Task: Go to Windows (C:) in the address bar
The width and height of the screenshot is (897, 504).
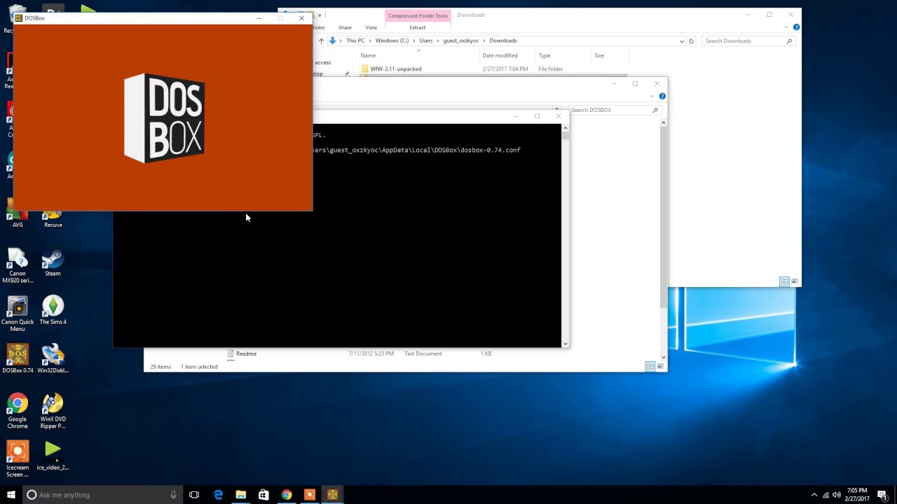Action: (x=392, y=41)
